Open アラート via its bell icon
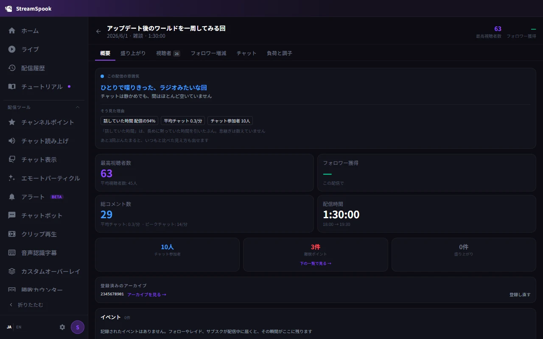The image size is (543, 339). 12,197
